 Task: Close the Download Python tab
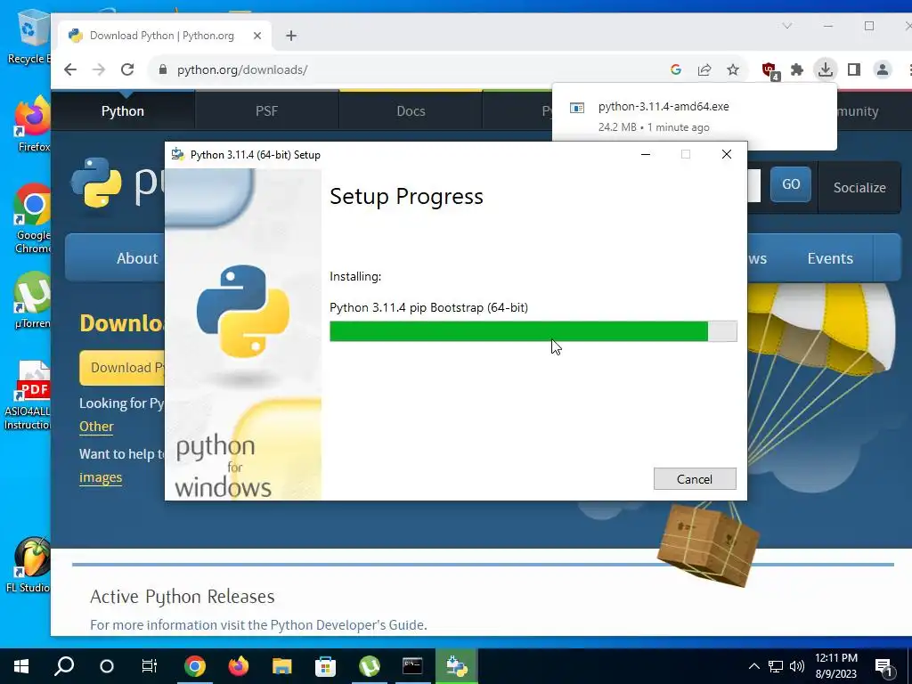[x=257, y=36]
